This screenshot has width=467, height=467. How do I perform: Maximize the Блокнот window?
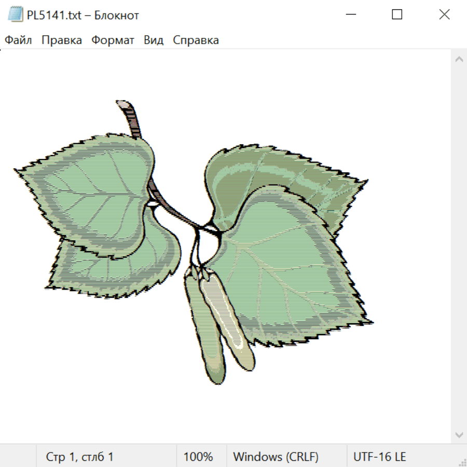(x=397, y=15)
